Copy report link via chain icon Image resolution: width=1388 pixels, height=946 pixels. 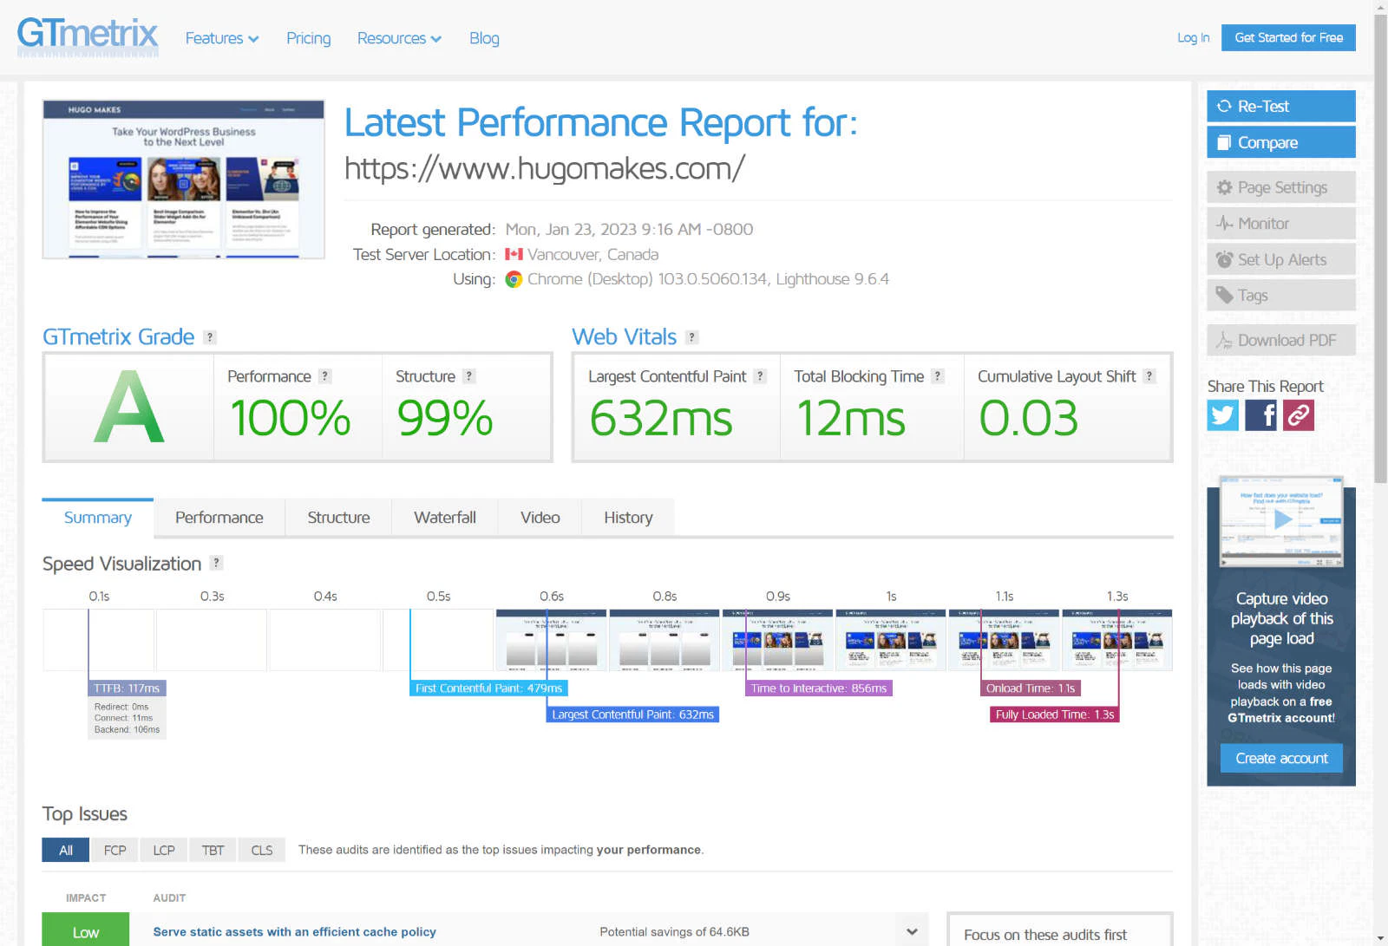1299,415
